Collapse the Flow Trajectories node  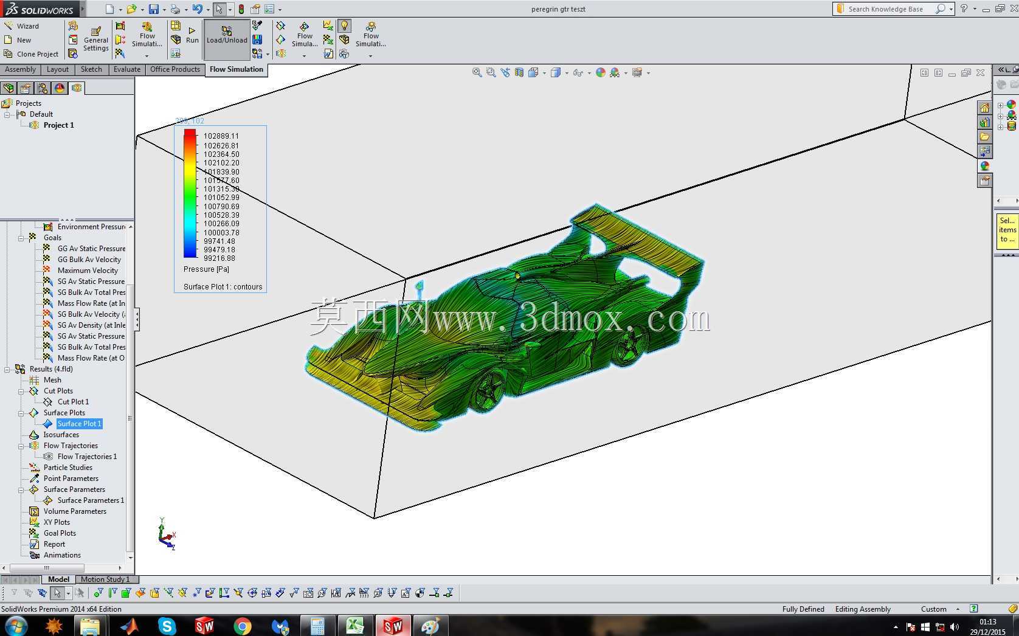(x=21, y=446)
